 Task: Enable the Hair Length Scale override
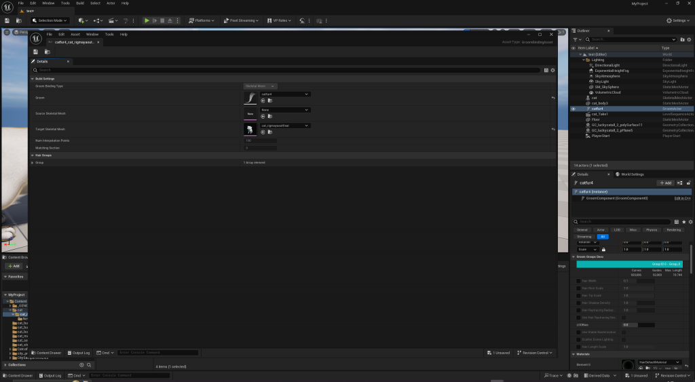(x=578, y=347)
